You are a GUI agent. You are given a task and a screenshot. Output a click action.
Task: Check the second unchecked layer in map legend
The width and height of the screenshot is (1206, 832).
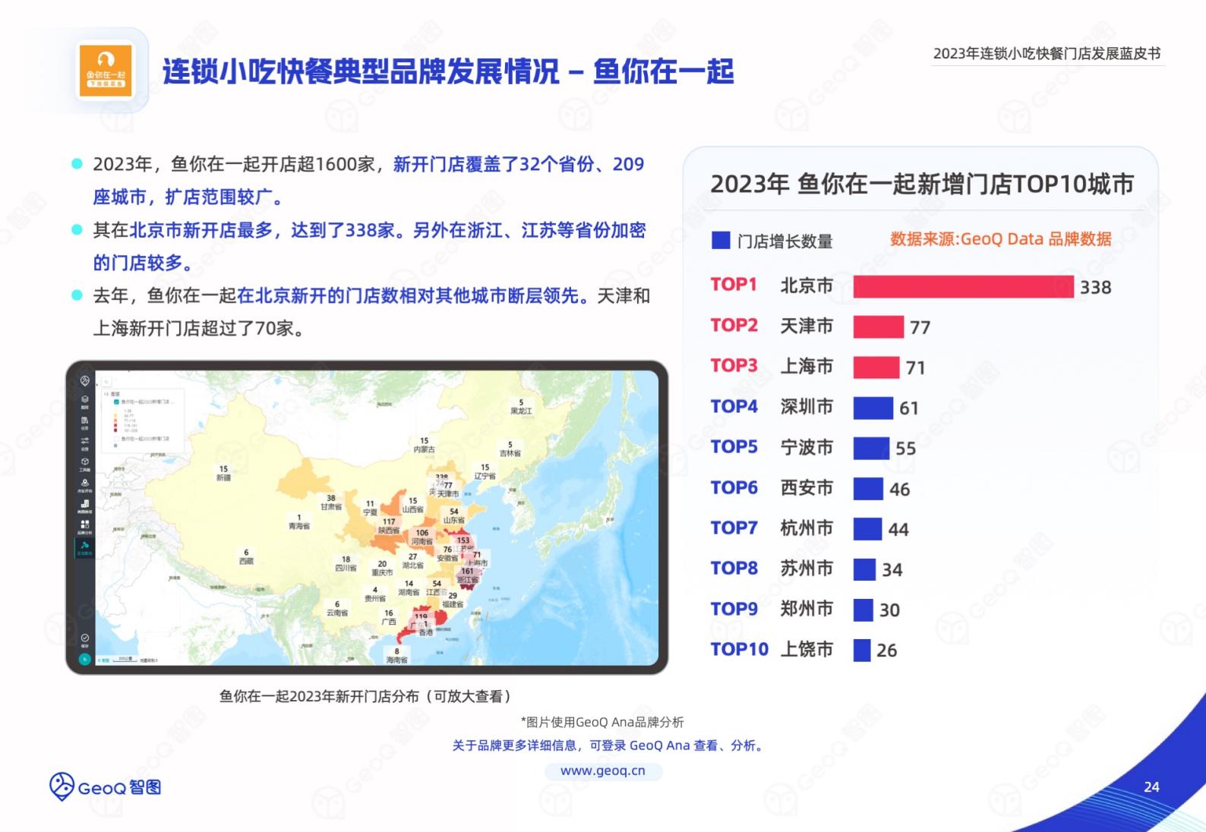pyautogui.click(x=117, y=439)
